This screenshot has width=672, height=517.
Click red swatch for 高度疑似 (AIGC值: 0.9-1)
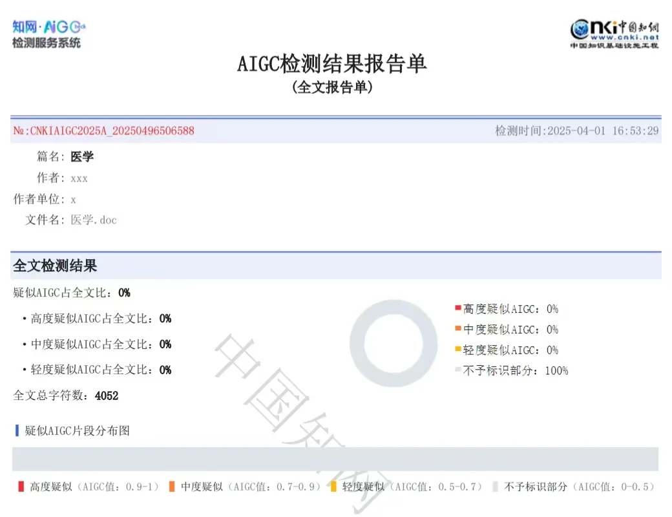[x=21, y=487]
